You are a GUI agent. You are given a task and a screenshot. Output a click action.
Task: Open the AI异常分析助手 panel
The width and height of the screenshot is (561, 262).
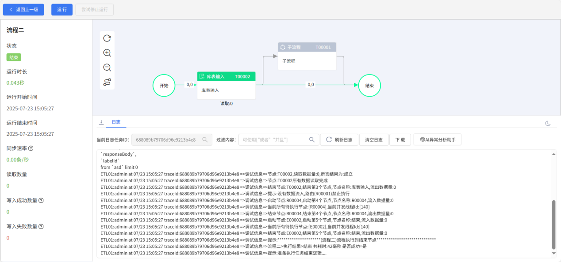(x=437, y=139)
